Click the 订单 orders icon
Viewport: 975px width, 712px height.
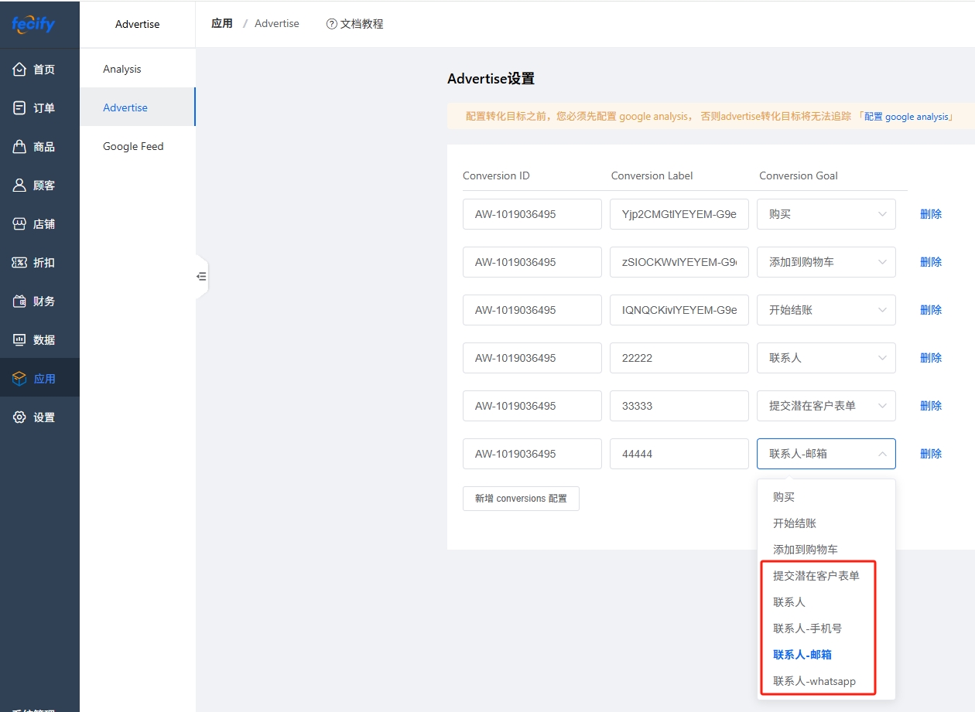[x=20, y=108]
